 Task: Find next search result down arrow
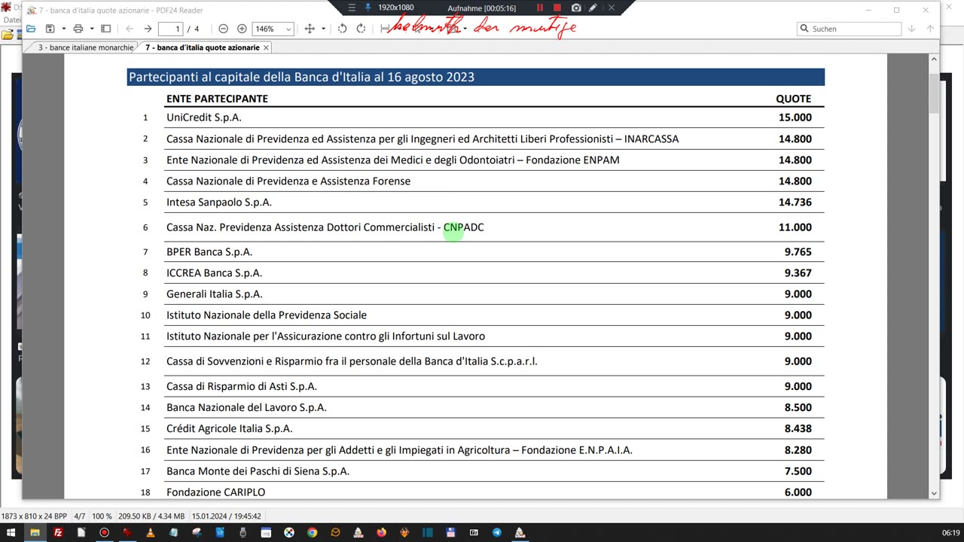[911, 29]
